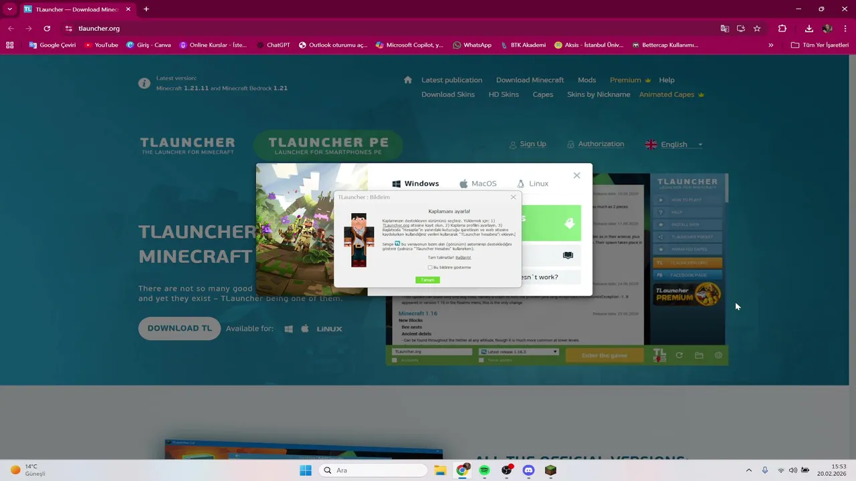
Task: Click the info icon beside Latest version
Action: point(144,84)
